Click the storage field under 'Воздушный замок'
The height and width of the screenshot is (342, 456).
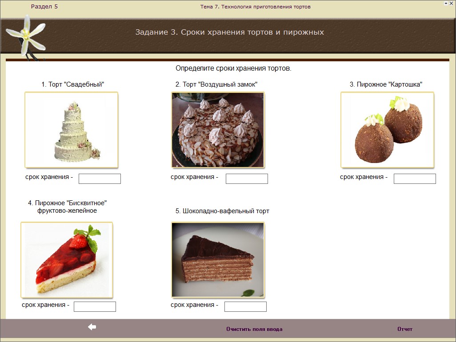pyautogui.click(x=247, y=179)
